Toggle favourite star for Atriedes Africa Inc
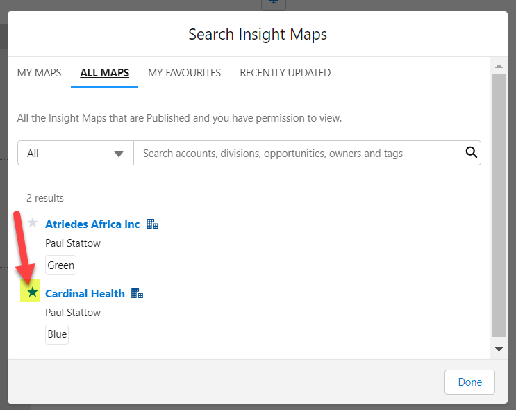This screenshot has height=410, width=516. pos(33,223)
